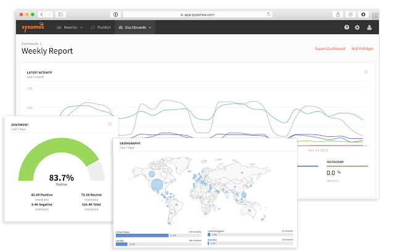395x251 pixels.
Task: Click the Australia mentions bar
Action: (x=251, y=244)
